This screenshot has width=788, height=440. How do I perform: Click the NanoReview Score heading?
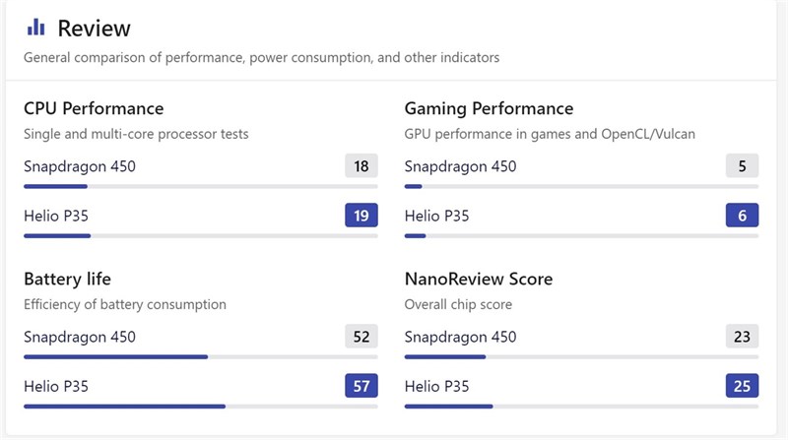[479, 279]
